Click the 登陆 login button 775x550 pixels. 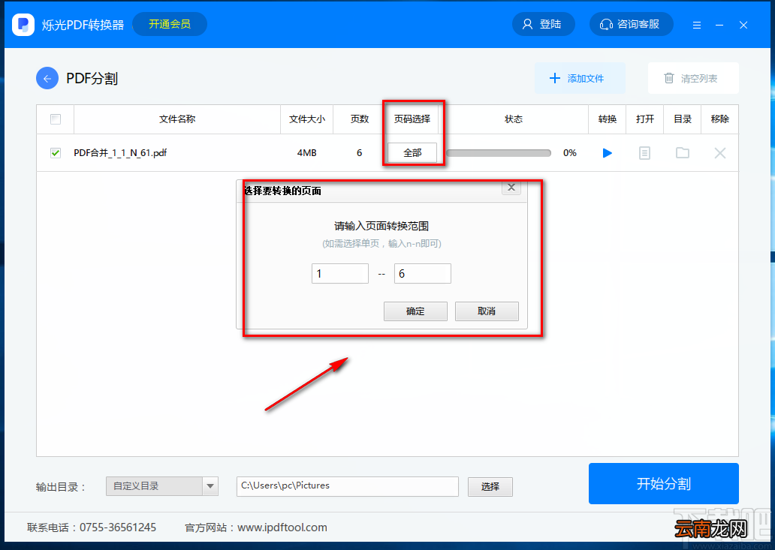pos(543,24)
